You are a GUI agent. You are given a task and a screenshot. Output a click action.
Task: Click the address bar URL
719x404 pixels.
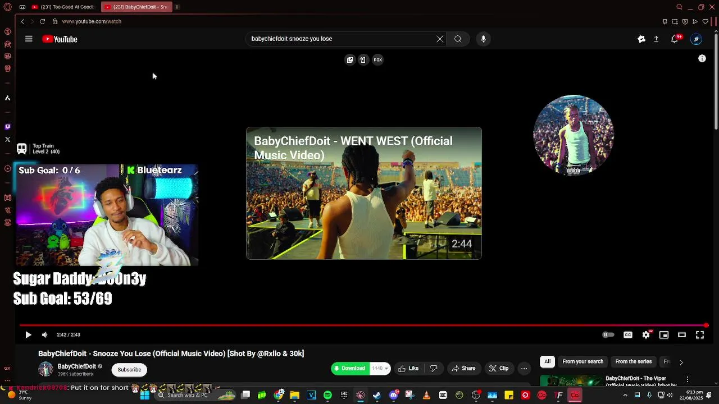coord(92,21)
